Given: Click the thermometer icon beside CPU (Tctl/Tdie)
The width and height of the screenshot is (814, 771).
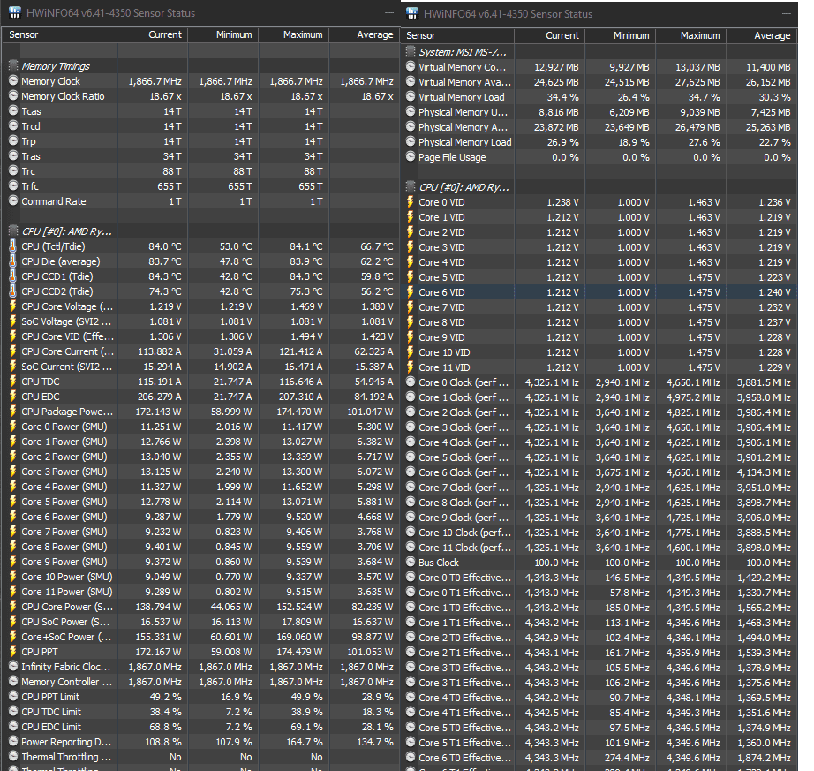Looking at the screenshot, I should pyautogui.click(x=13, y=246).
